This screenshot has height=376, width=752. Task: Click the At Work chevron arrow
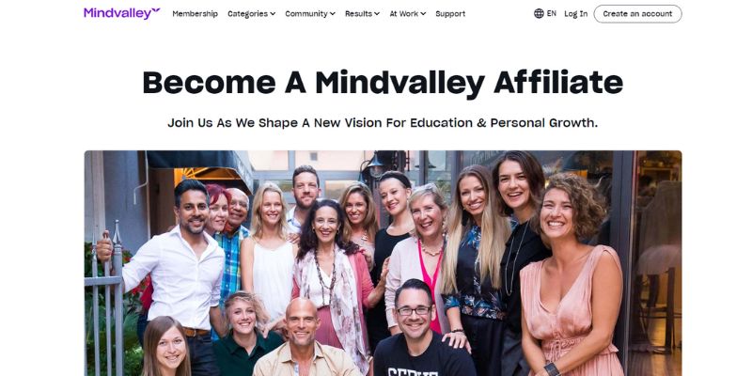(423, 14)
